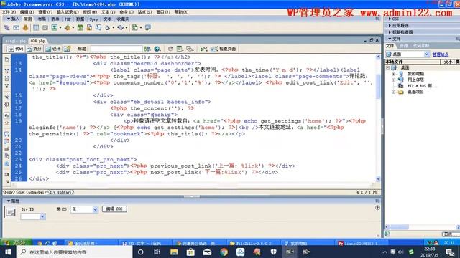Collapse the 文件 panel group

tap(390, 39)
